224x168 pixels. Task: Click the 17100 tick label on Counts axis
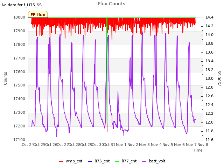(19, 140)
